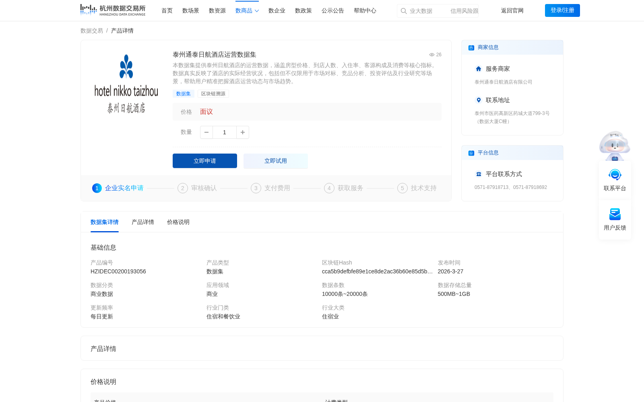Click step 2 审核确认
The image size is (644, 402).
coord(197,188)
